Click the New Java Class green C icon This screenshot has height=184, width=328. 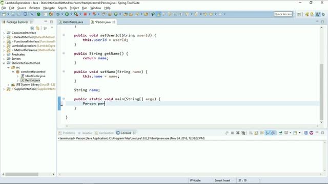tap(116, 14)
